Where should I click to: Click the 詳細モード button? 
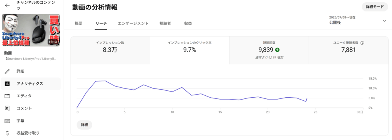[x=375, y=7]
